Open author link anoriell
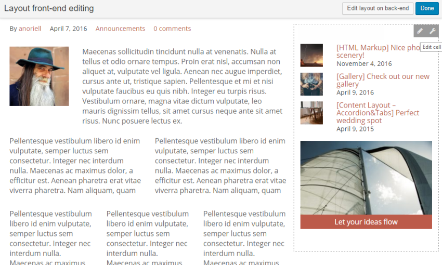 30,29
